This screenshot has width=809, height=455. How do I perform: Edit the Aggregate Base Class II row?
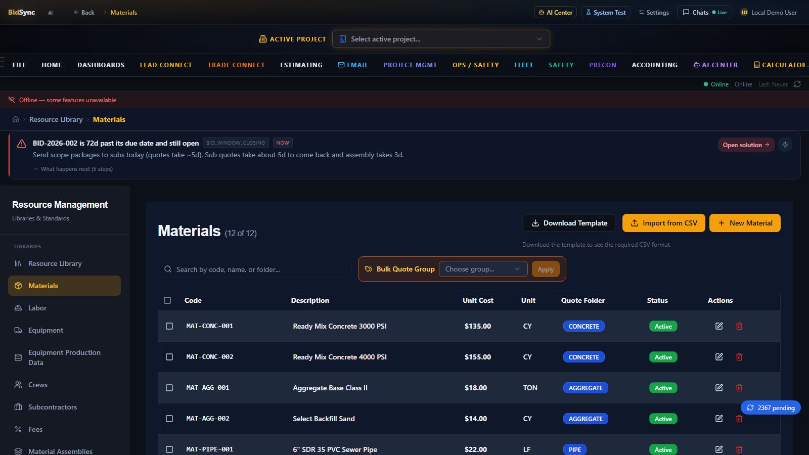tap(719, 388)
